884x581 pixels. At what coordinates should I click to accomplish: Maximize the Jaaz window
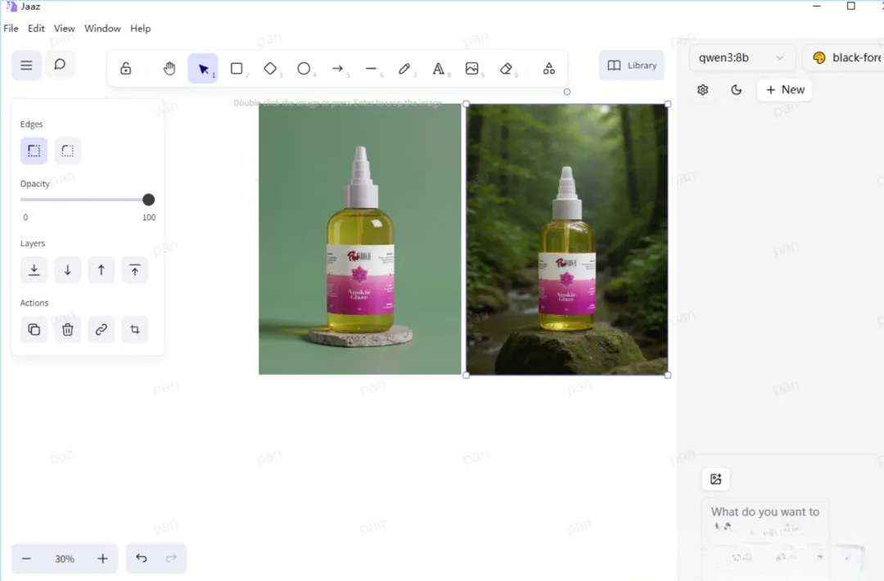point(850,7)
